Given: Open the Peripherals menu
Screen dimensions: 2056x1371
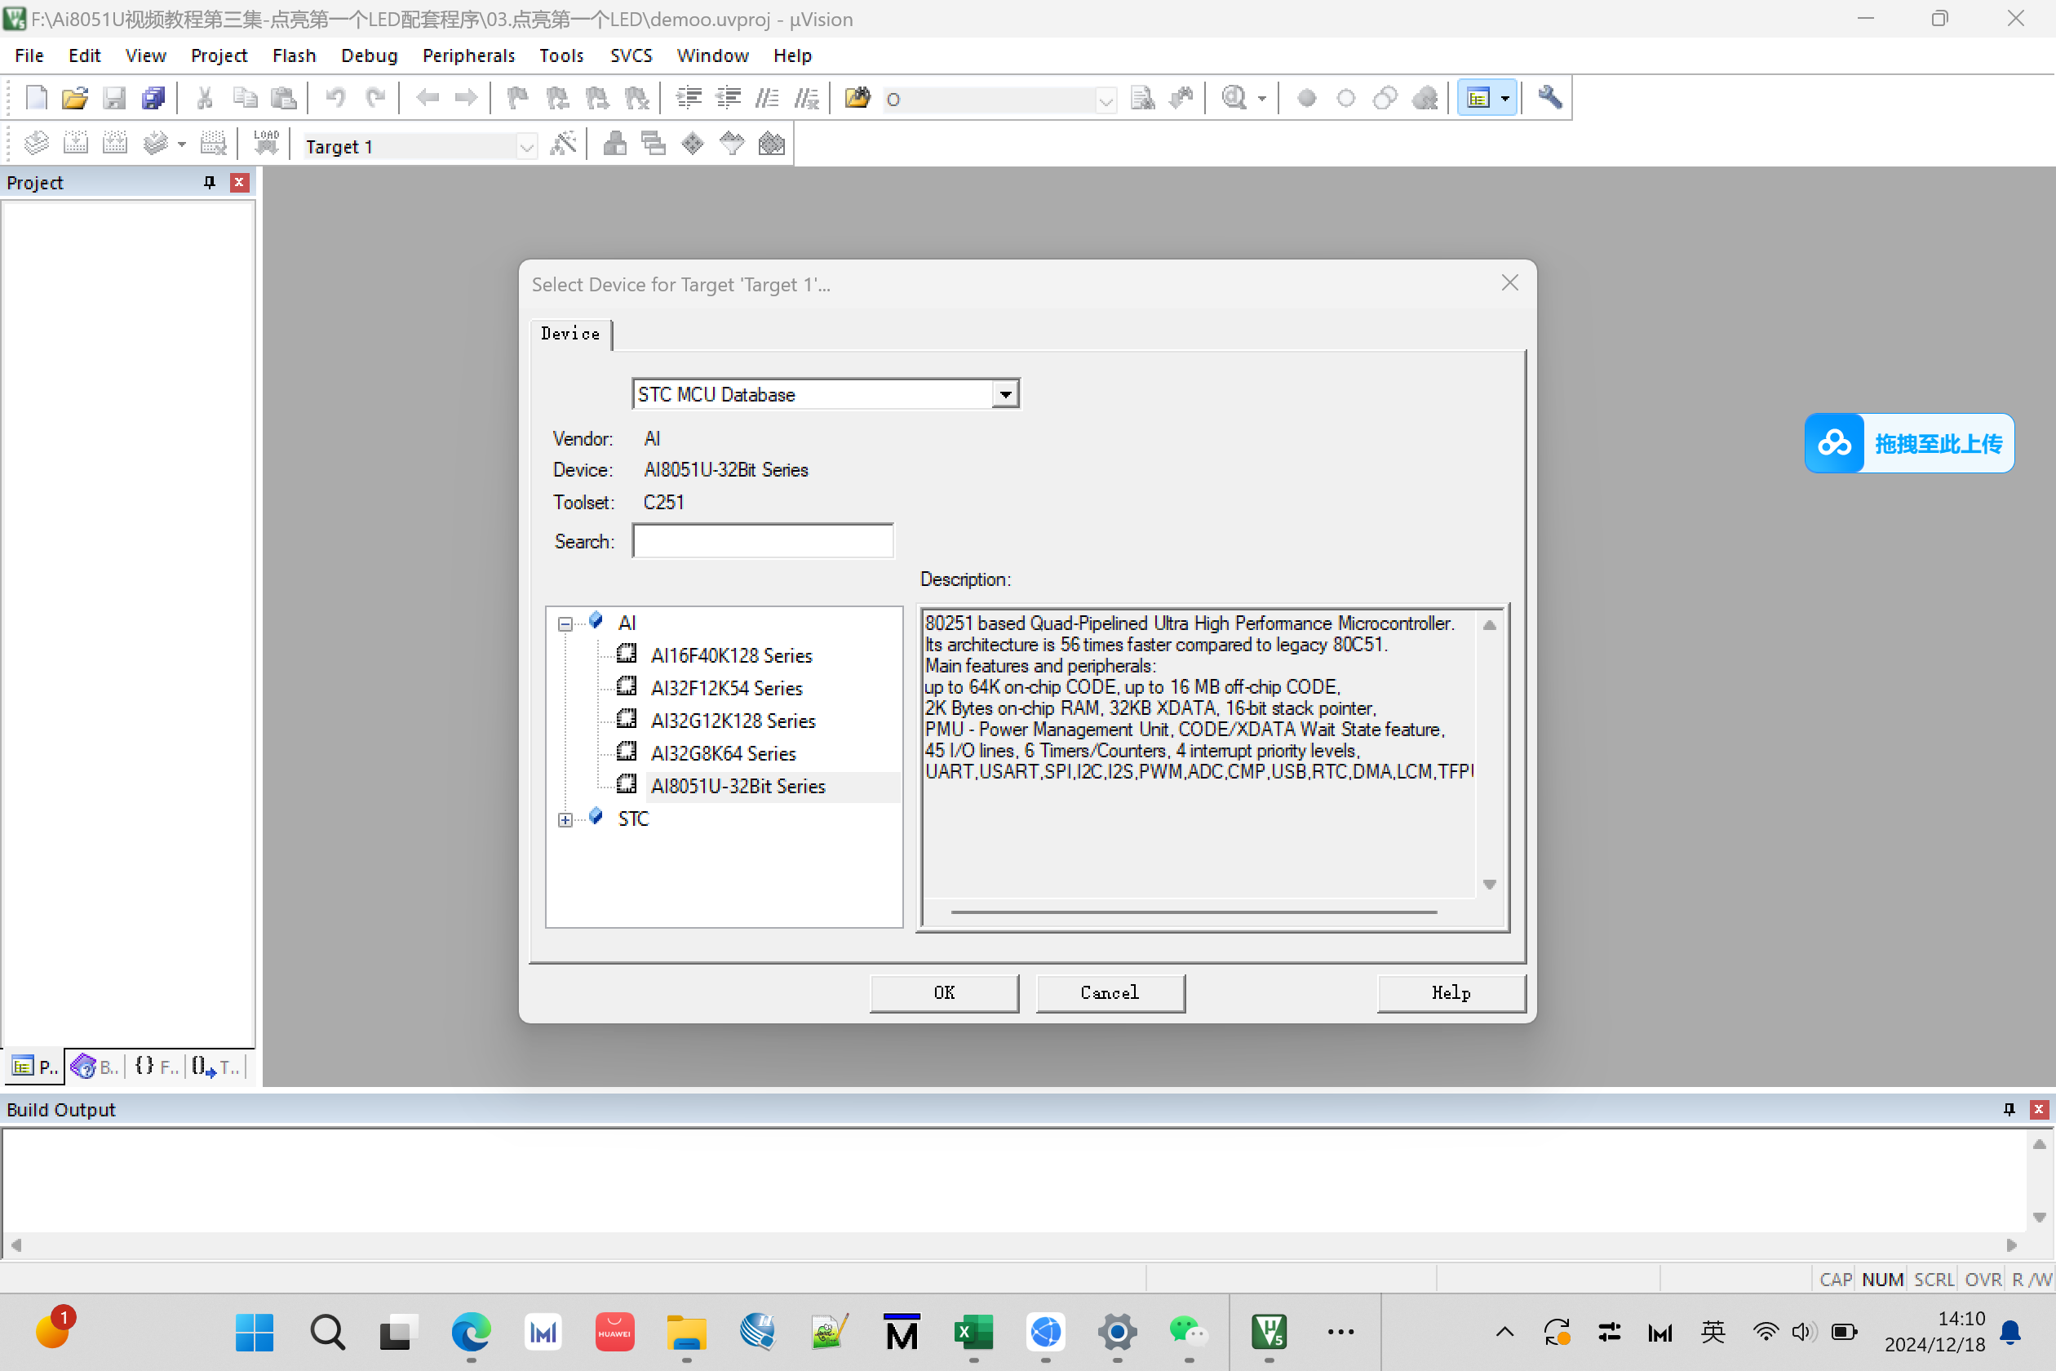Looking at the screenshot, I should [468, 56].
